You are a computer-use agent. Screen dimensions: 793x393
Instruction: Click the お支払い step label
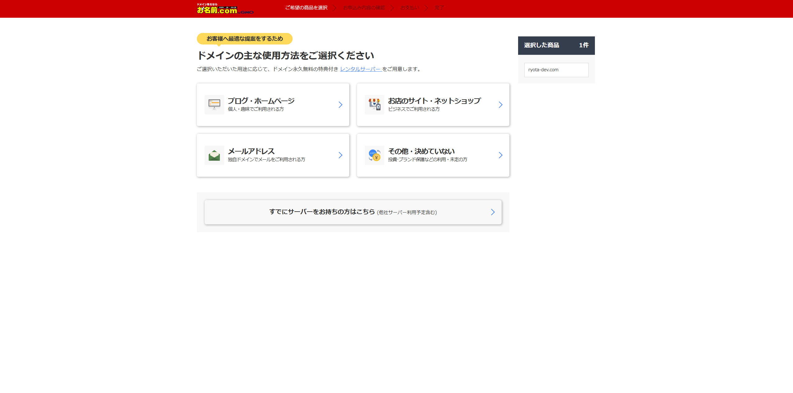[410, 8]
